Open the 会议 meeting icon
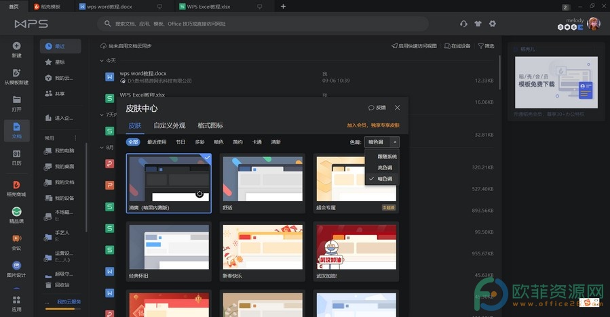This screenshot has width=610, height=317. [16, 238]
